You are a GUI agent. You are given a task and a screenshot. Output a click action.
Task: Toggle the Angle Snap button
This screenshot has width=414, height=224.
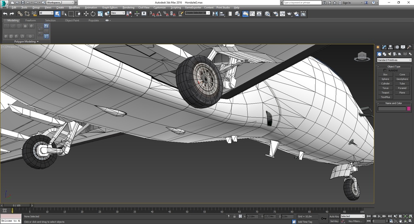[x=159, y=14]
